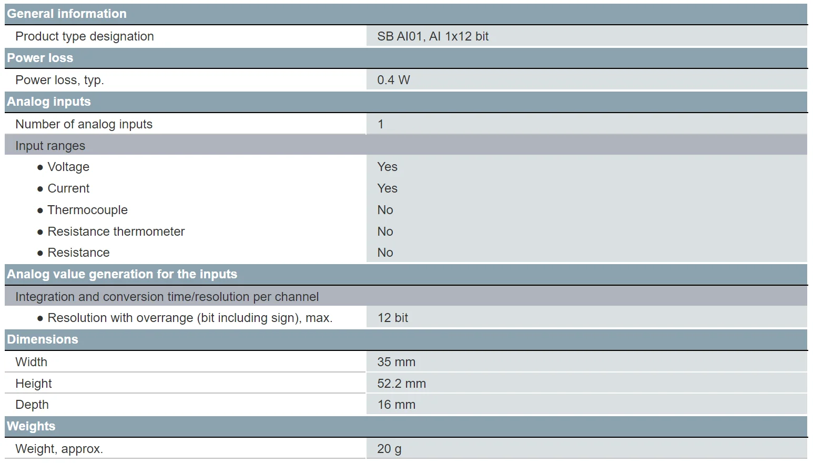Click the 'Number of analog inputs' label
The width and height of the screenshot is (813, 463).
[x=84, y=124]
